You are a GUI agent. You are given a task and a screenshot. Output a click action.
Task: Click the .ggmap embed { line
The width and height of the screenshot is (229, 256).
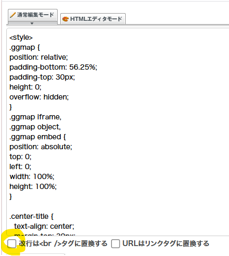pos(38,137)
